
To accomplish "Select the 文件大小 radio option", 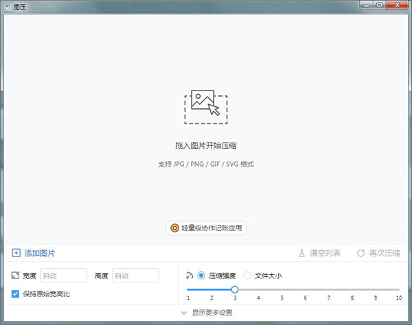I will click(x=247, y=276).
